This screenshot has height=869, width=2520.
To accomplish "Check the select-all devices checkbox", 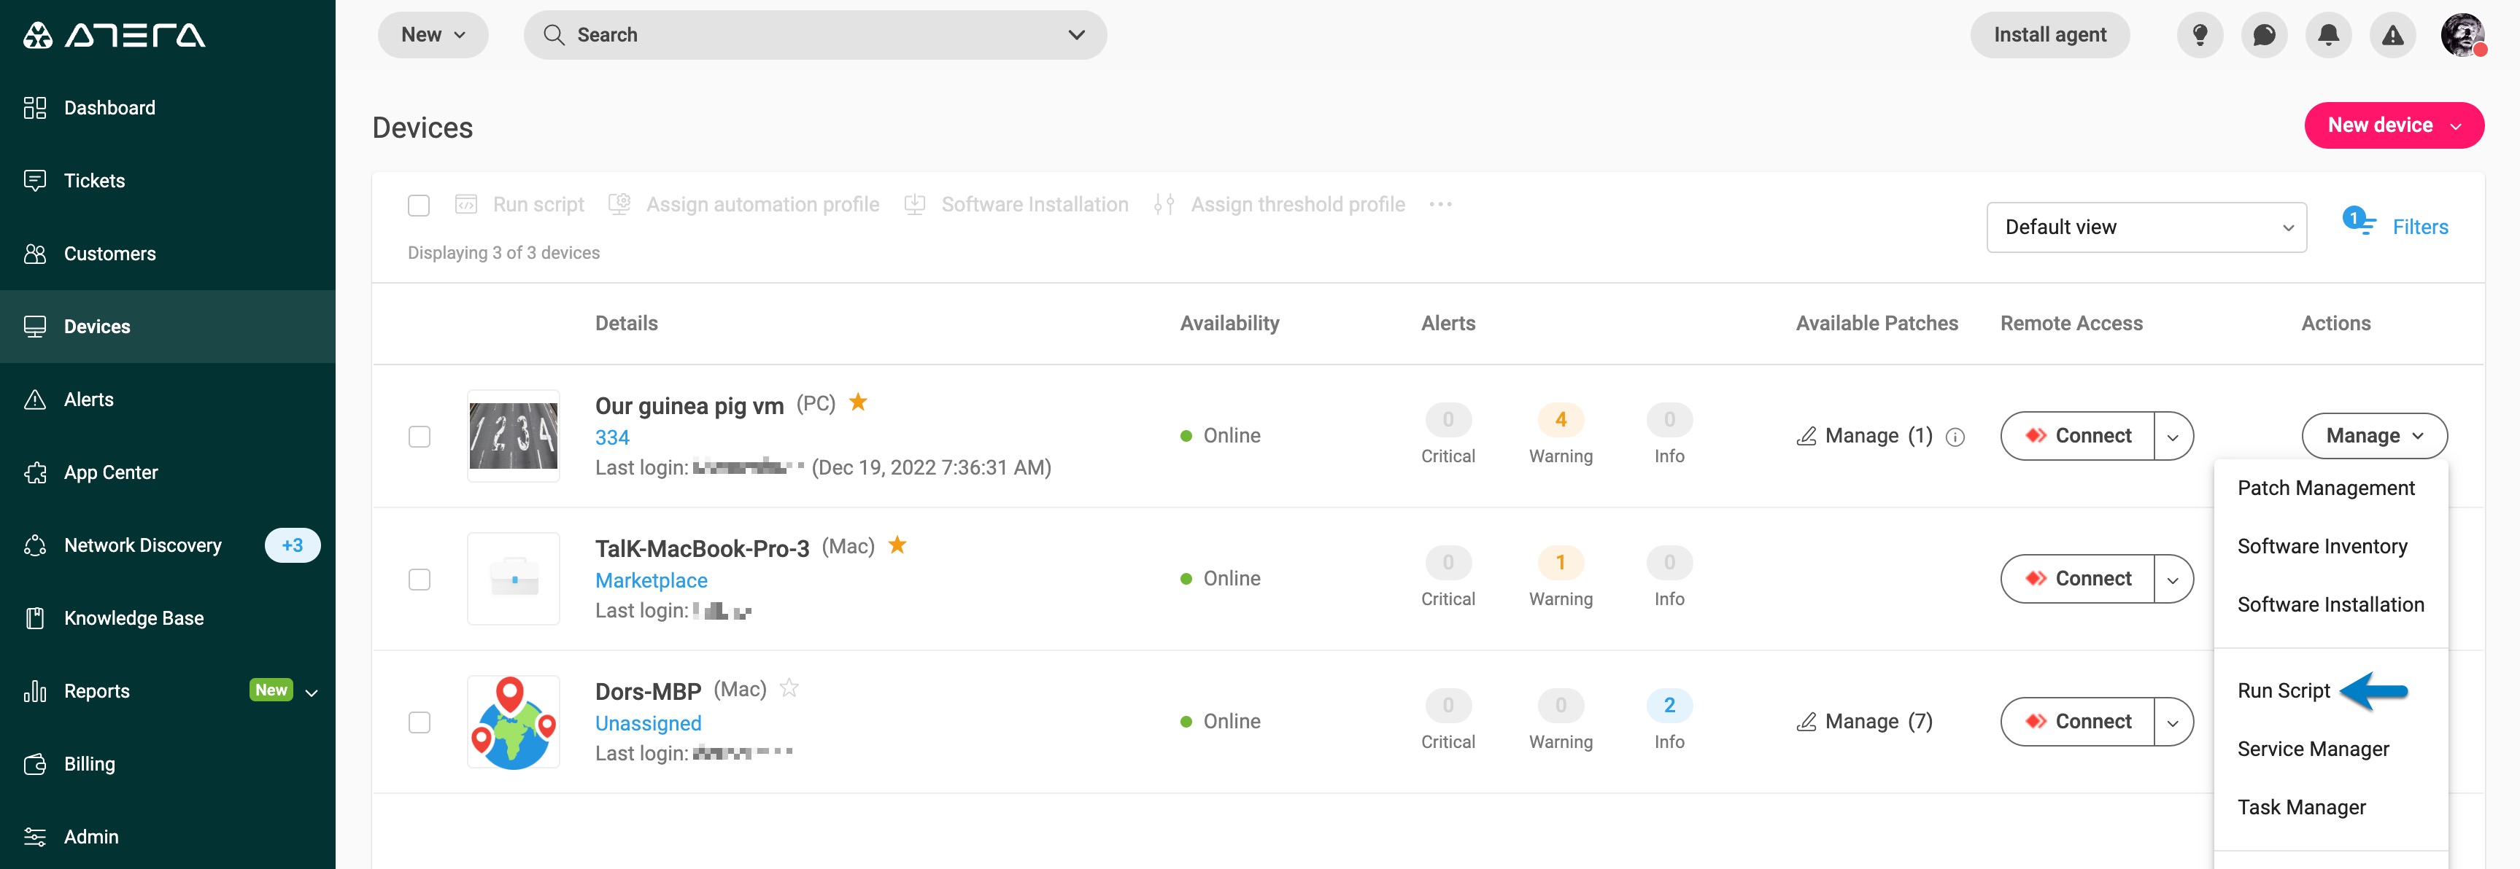I will click(419, 206).
